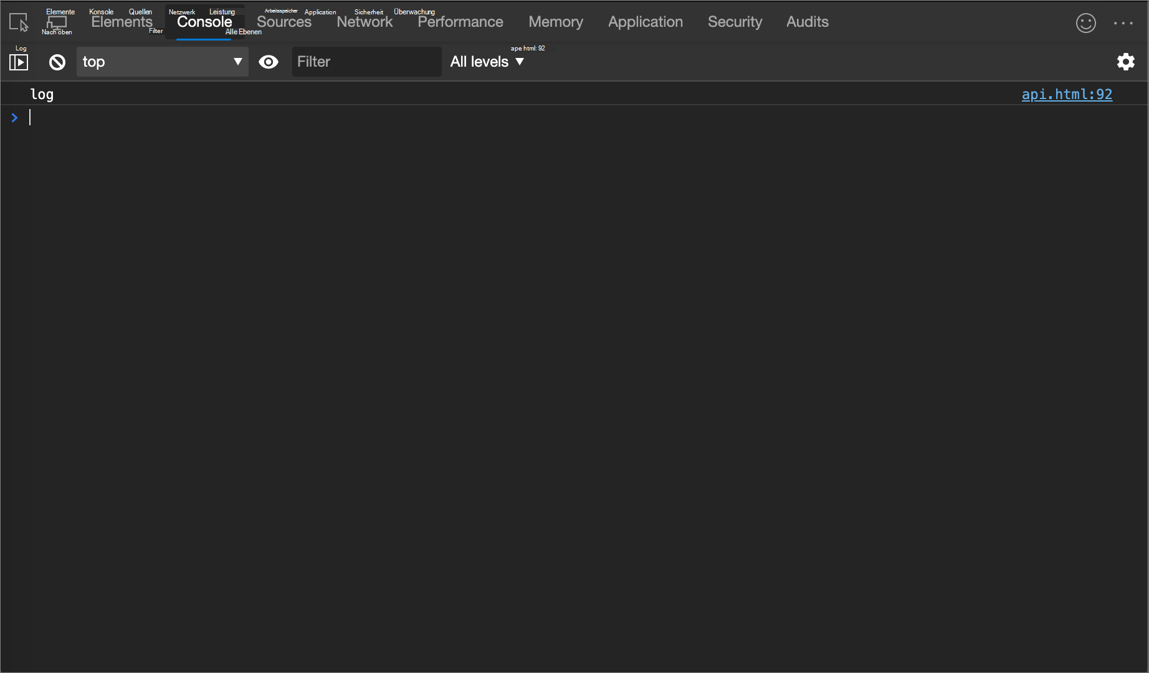Click the Execute Sidebar icon next to Log
The width and height of the screenshot is (1149, 673).
(19, 62)
